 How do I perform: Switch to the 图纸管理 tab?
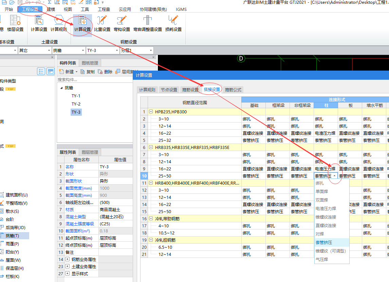tap(90, 63)
